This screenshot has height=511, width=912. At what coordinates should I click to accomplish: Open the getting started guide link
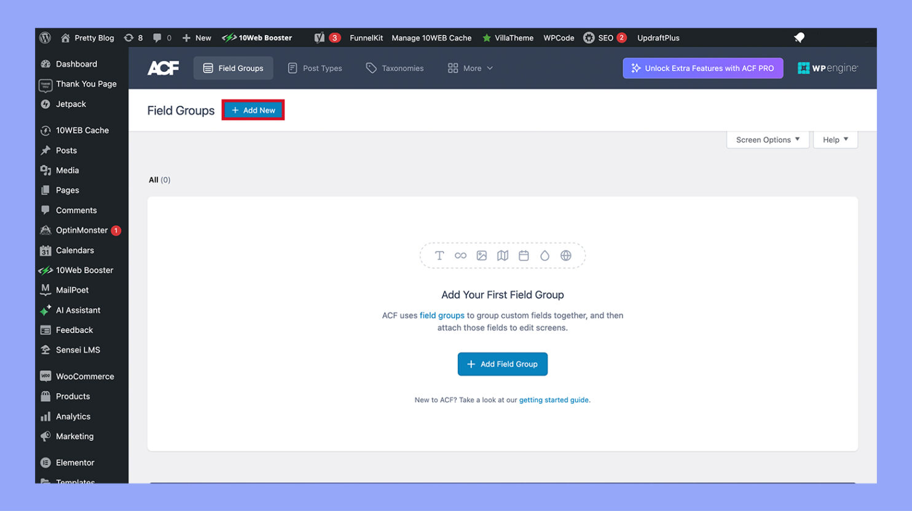tap(553, 399)
